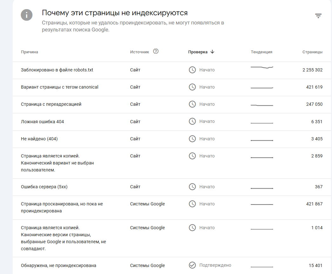Open Заблокировано в файле robots.txt row

[x=57, y=70]
